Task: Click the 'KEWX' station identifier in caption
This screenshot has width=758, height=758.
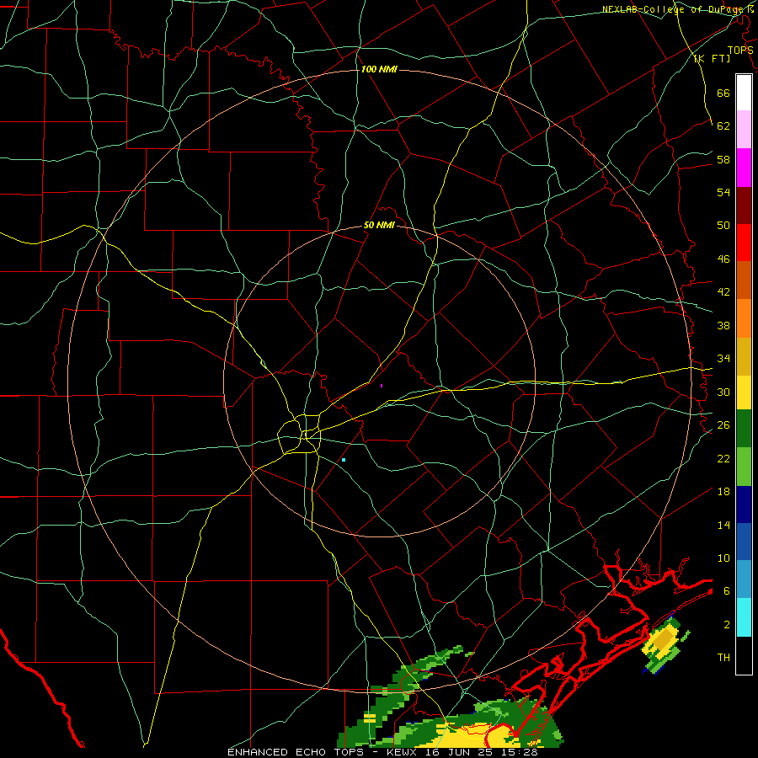Action: click(403, 752)
